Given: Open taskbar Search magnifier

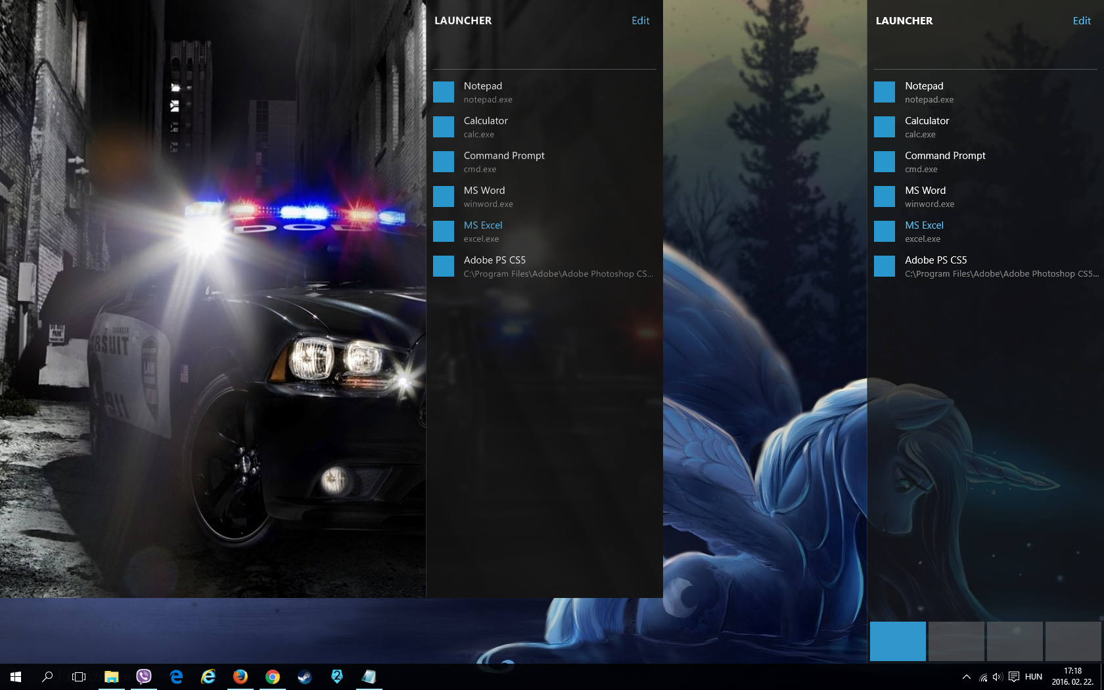Looking at the screenshot, I should (x=47, y=676).
